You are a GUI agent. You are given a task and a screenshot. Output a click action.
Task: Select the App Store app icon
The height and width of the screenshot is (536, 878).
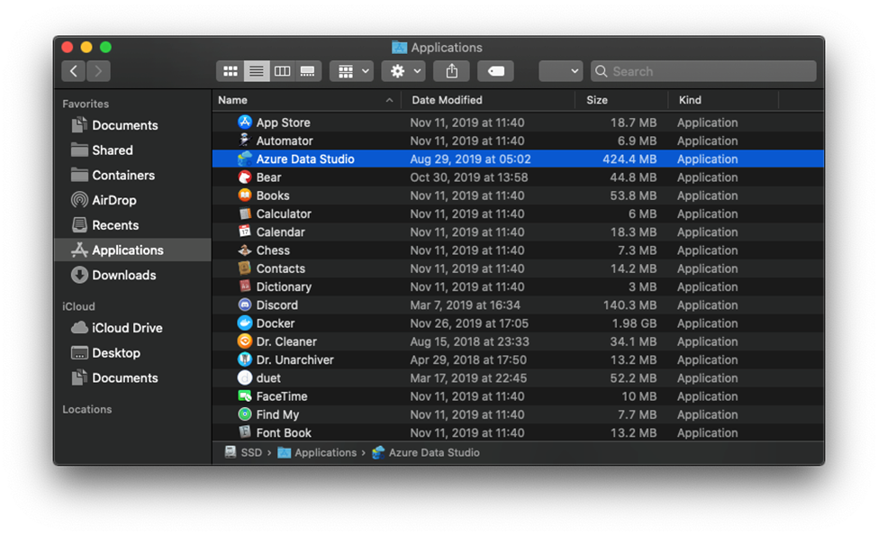coord(245,123)
